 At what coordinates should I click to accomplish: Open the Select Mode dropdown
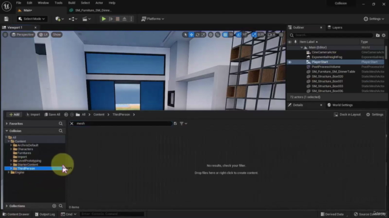pos(32,19)
